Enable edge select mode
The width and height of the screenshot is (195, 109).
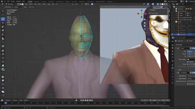pos(20,4)
